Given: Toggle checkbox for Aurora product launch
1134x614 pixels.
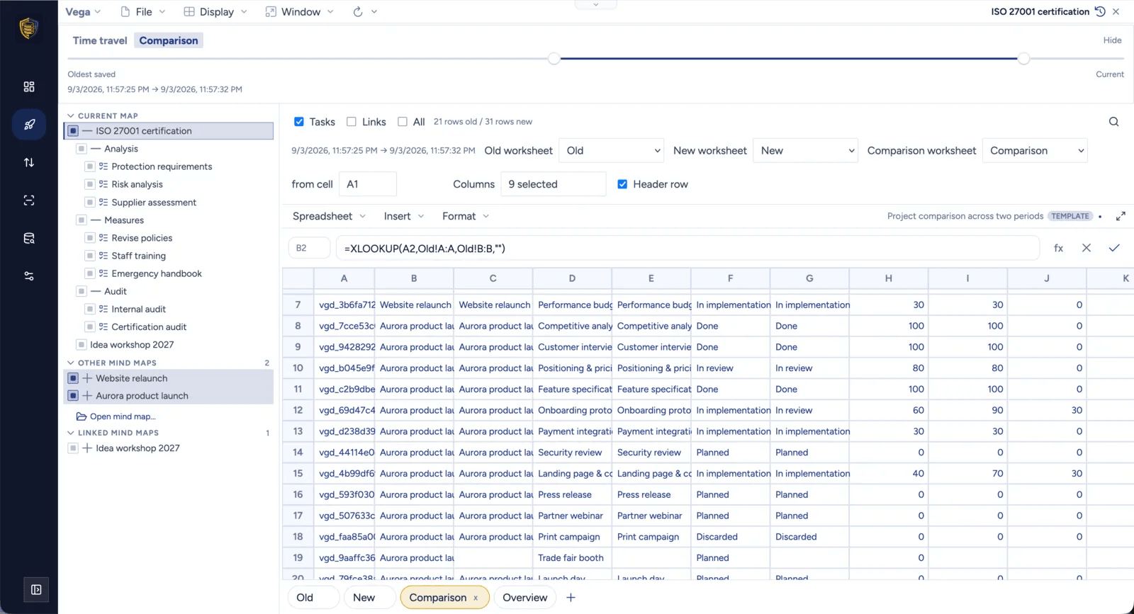Looking at the screenshot, I should coord(73,396).
